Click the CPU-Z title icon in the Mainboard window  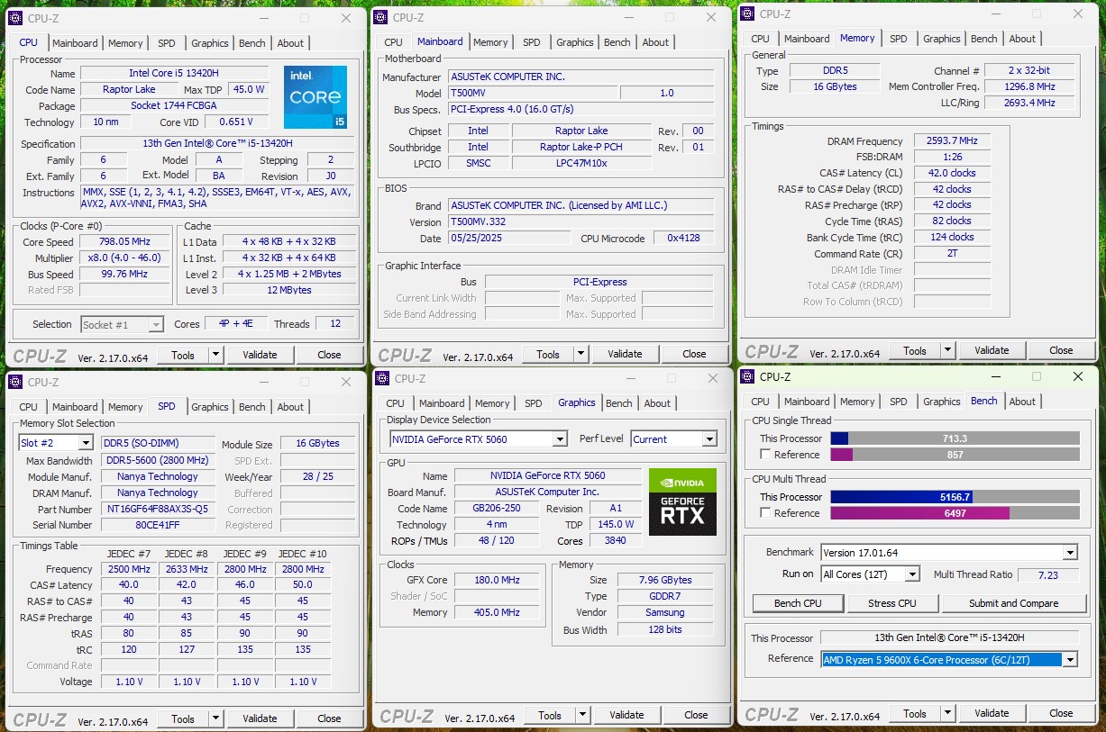[x=380, y=17]
